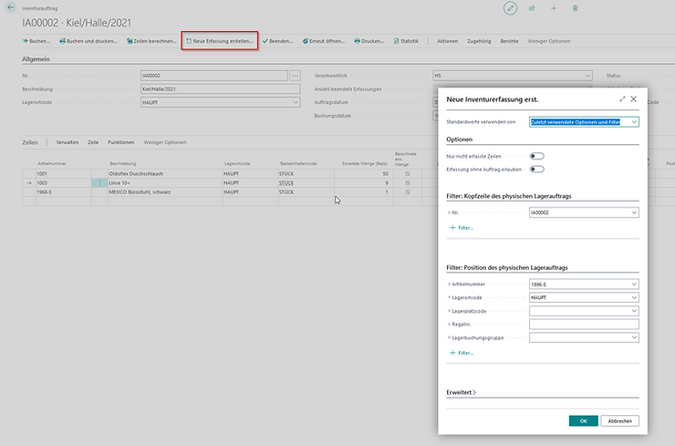Click the Regalnr. filter input field
This screenshot has height=446, width=675.
click(x=584, y=324)
